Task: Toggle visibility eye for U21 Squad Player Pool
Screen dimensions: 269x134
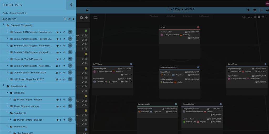Action: tap(64, 80)
